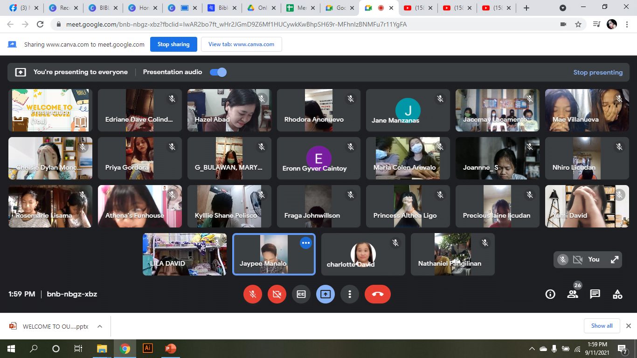Unmute the microphone in the call bar

[x=253, y=294]
